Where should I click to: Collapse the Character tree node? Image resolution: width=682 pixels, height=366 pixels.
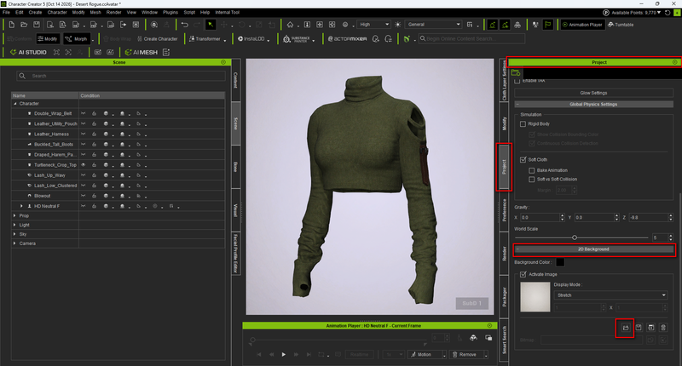click(15, 104)
